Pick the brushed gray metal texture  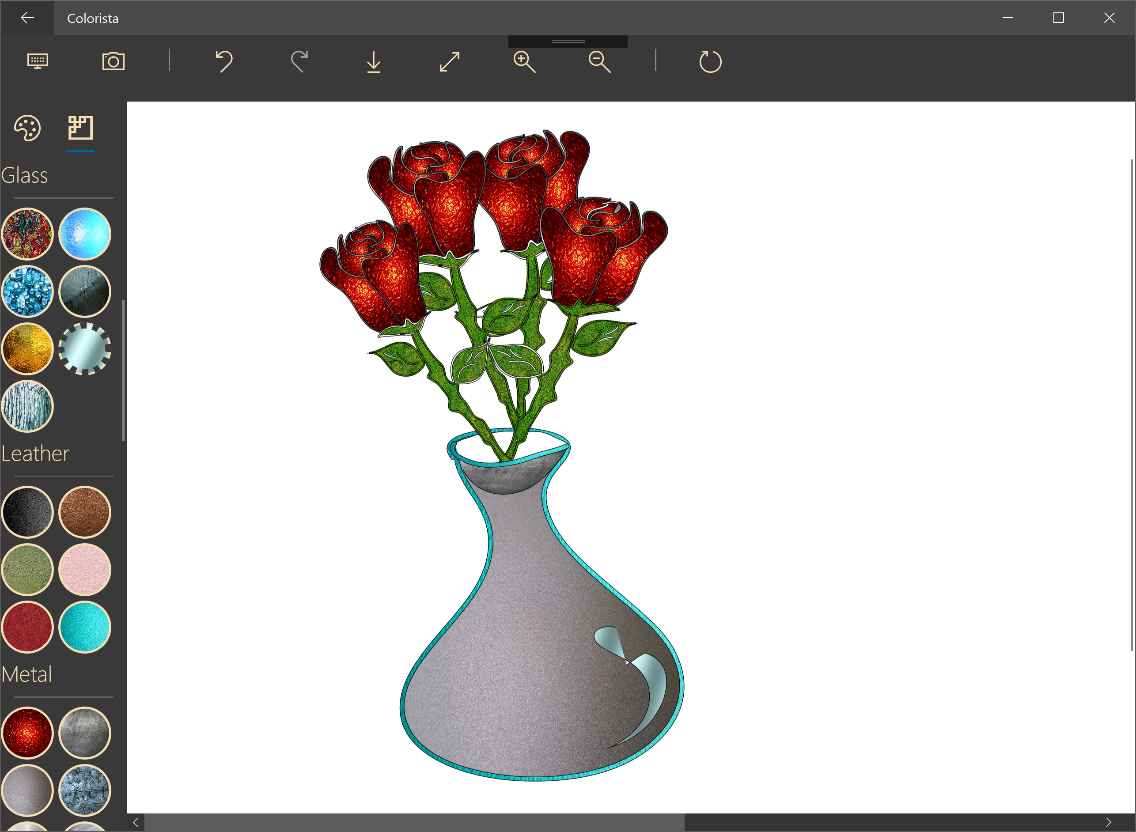[x=85, y=733]
